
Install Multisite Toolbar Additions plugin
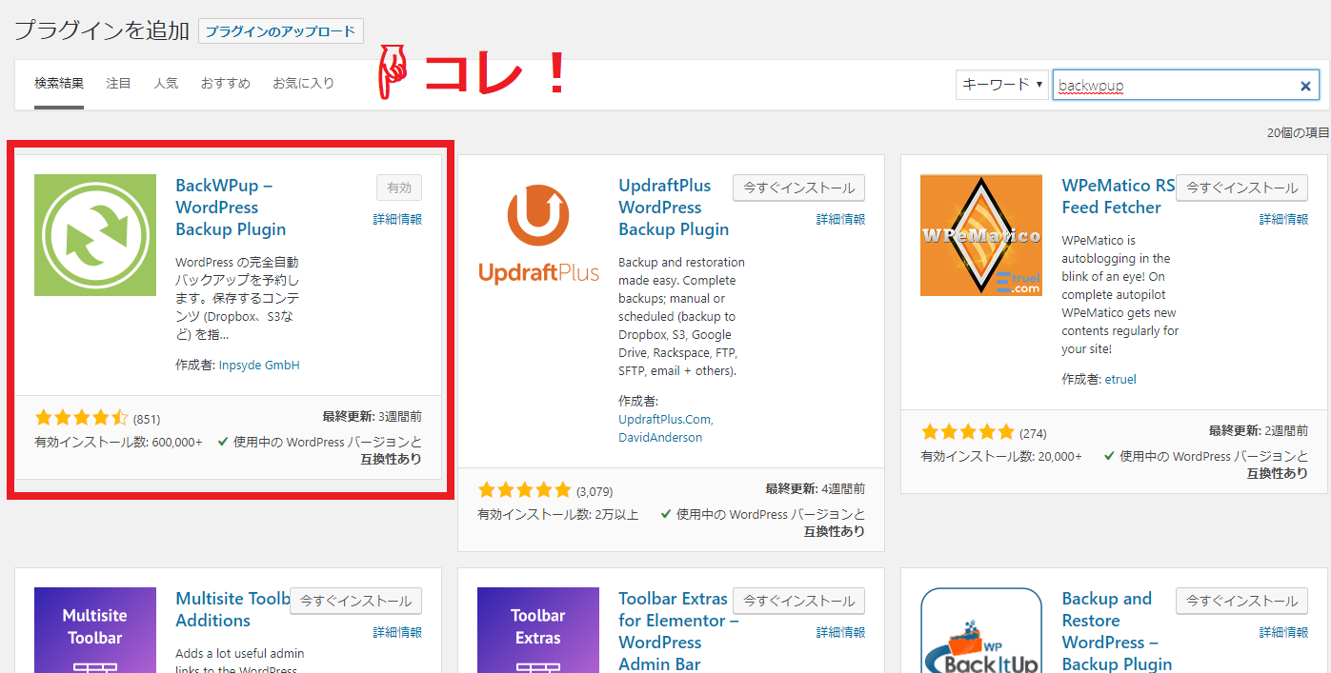pos(355,601)
